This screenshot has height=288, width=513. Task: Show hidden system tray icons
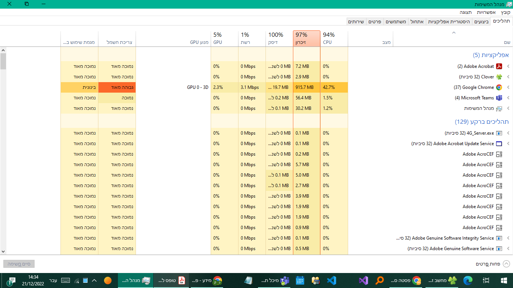click(94, 280)
